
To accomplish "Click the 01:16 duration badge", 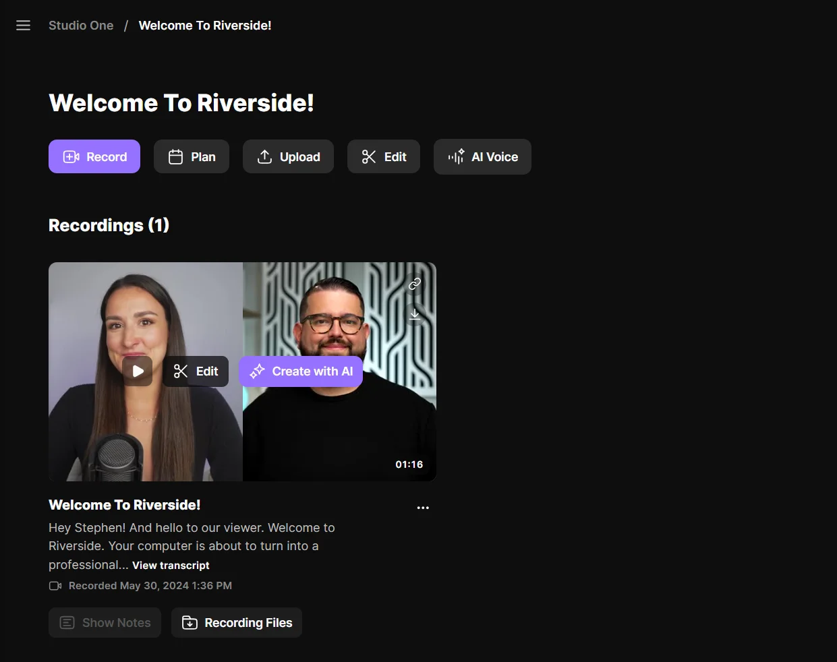I will [x=409, y=464].
